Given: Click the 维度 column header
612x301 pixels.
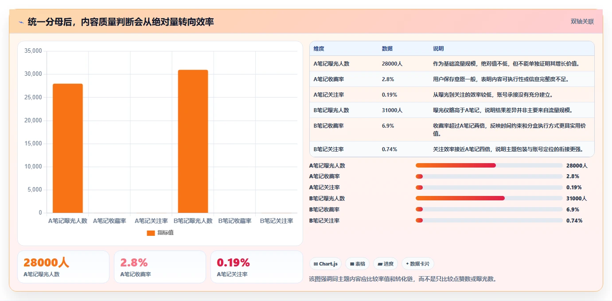Looking at the screenshot, I should 319,49.
